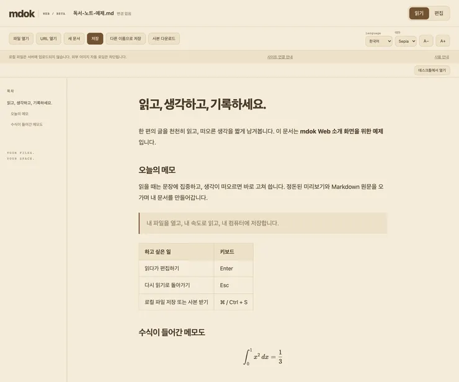459x382 pixels.
Task: Increase font size with A+
Action: [443, 42]
